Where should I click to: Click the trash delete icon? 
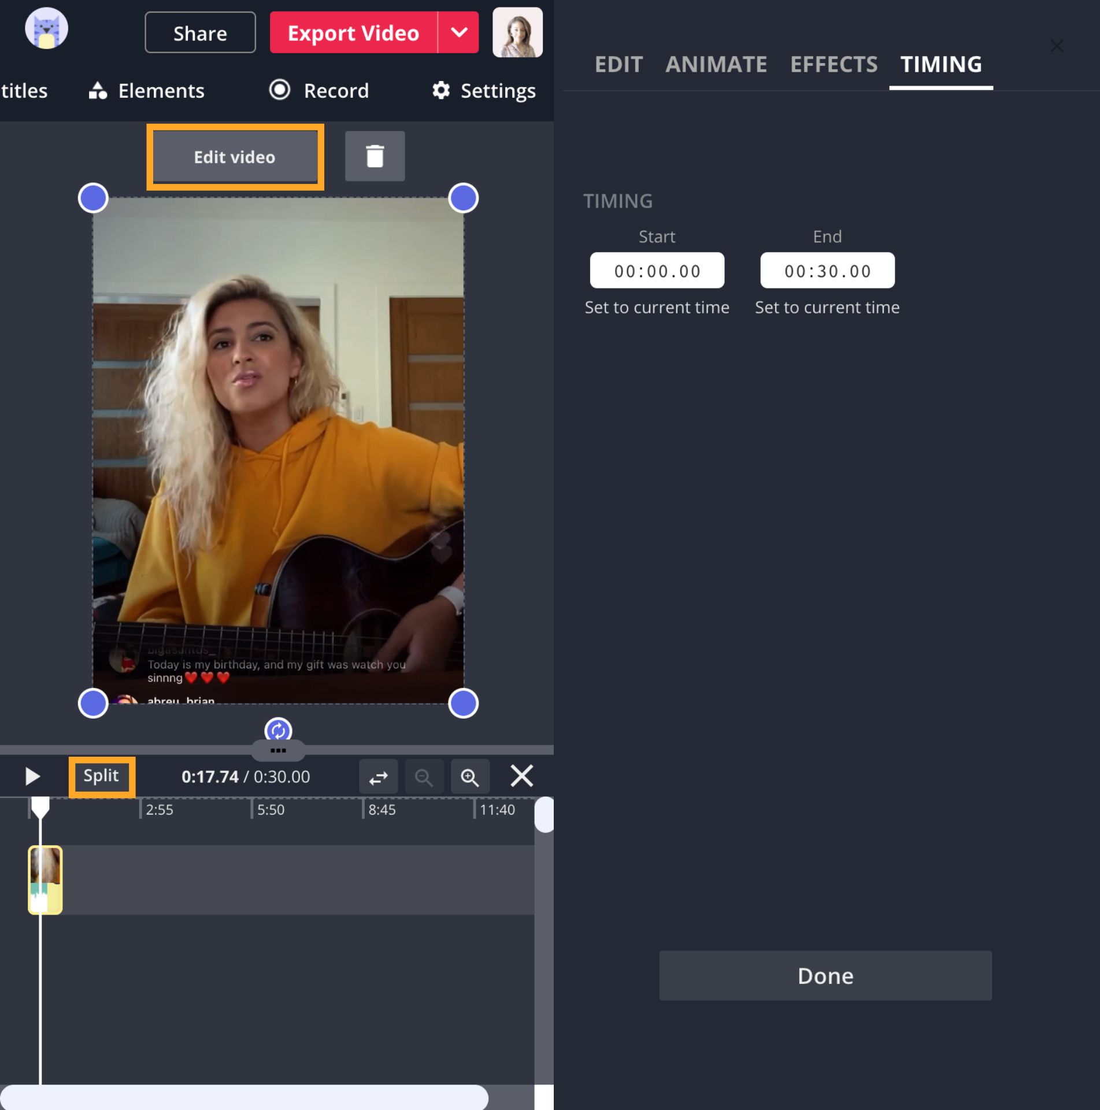point(375,156)
